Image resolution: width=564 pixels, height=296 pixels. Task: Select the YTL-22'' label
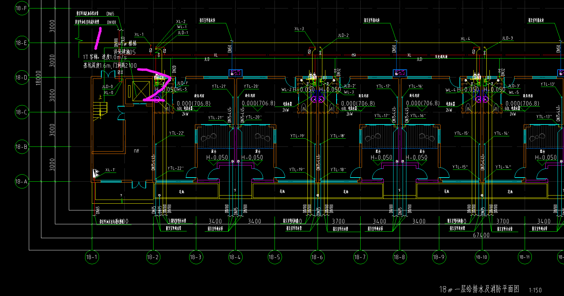pos(176,168)
